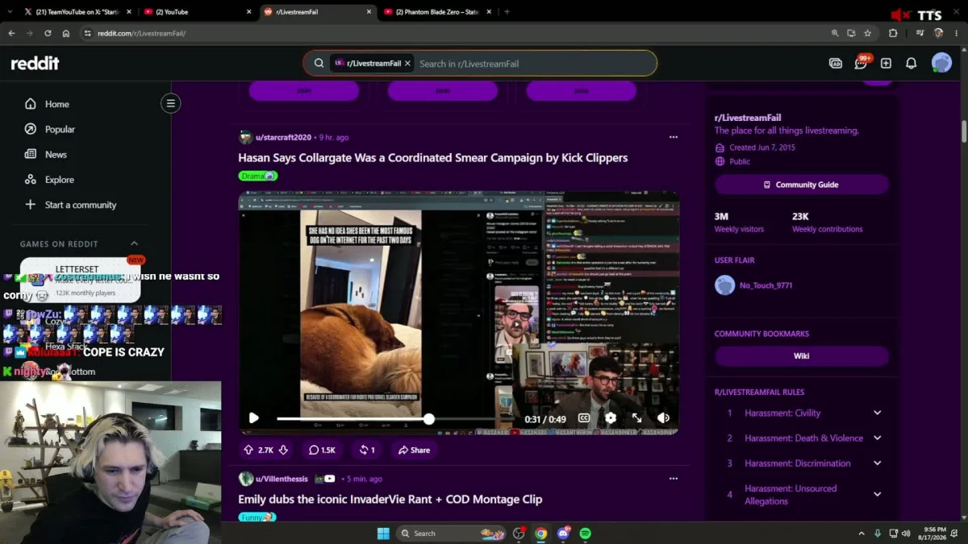
Task: Expand rule 2 Harassment: Death & Violence
Action: click(877, 438)
